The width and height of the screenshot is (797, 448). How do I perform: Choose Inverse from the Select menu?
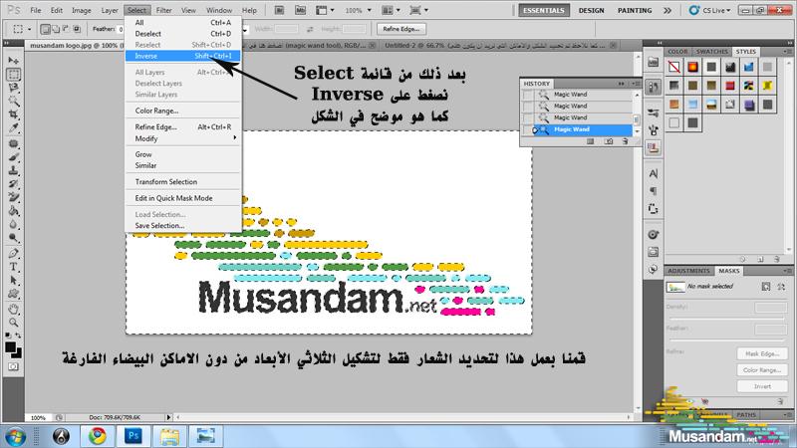pyautogui.click(x=183, y=56)
